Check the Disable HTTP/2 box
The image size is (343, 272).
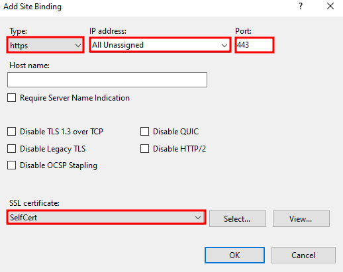[144, 148]
